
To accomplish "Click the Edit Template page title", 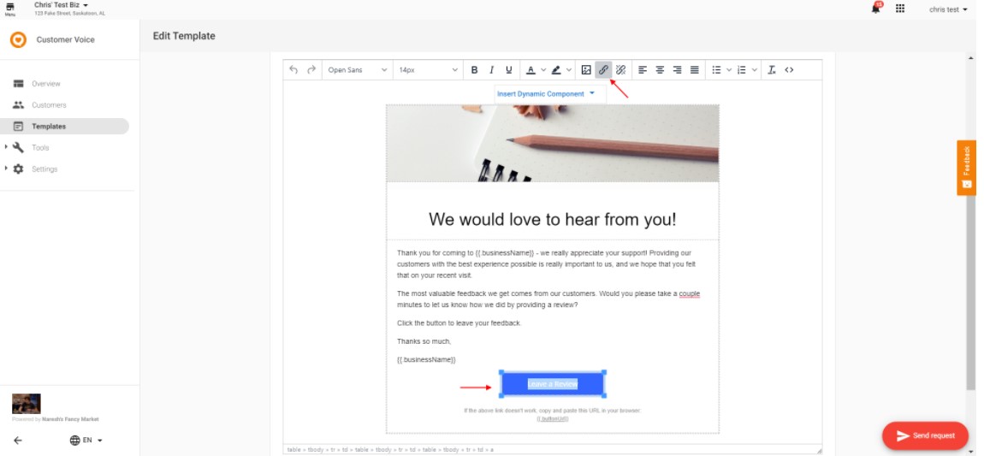I will coord(184,36).
